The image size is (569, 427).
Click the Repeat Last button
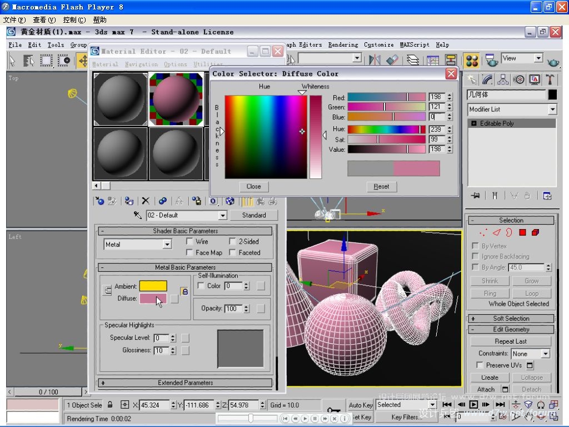pyautogui.click(x=510, y=341)
